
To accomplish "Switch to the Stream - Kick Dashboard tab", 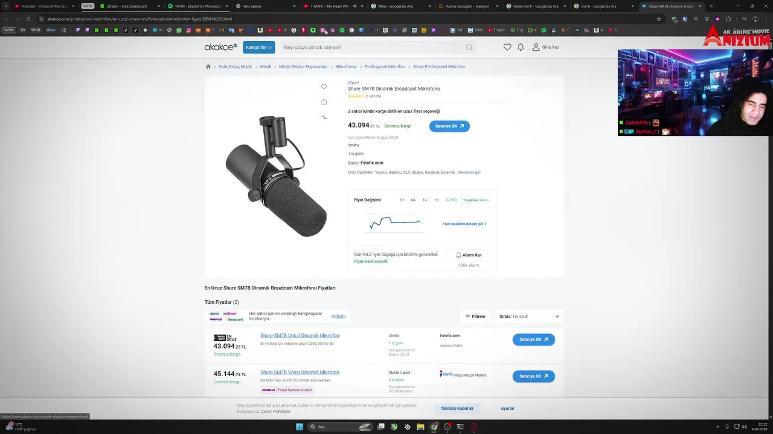I will coord(127,6).
